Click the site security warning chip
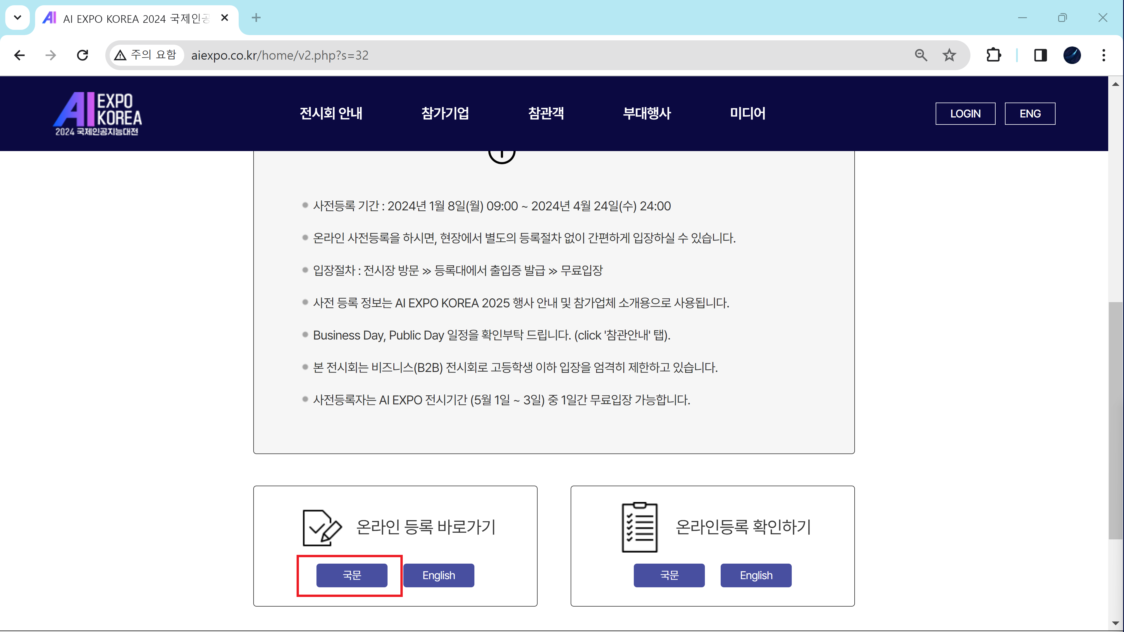Screen dimensions: 1124x632 [146, 55]
